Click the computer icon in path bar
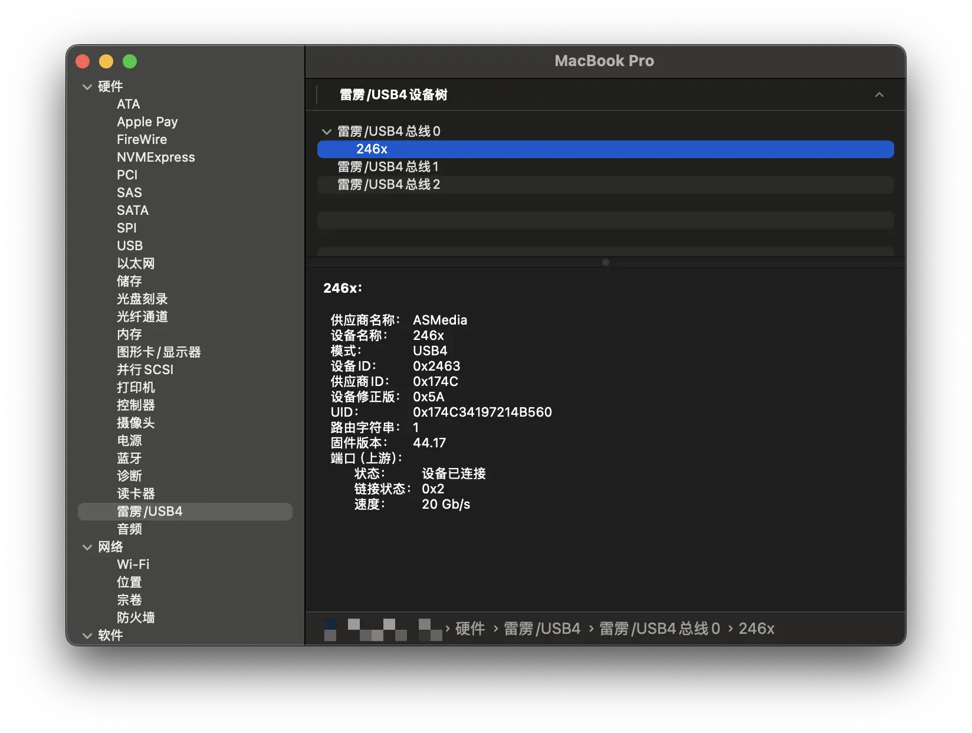The image size is (972, 733). click(330, 629)
